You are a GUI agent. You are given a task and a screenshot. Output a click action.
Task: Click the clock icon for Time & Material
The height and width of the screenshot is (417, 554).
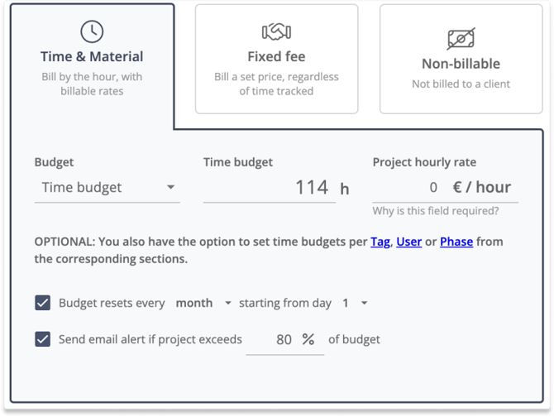pyautogui.click(x=92, y=31)
